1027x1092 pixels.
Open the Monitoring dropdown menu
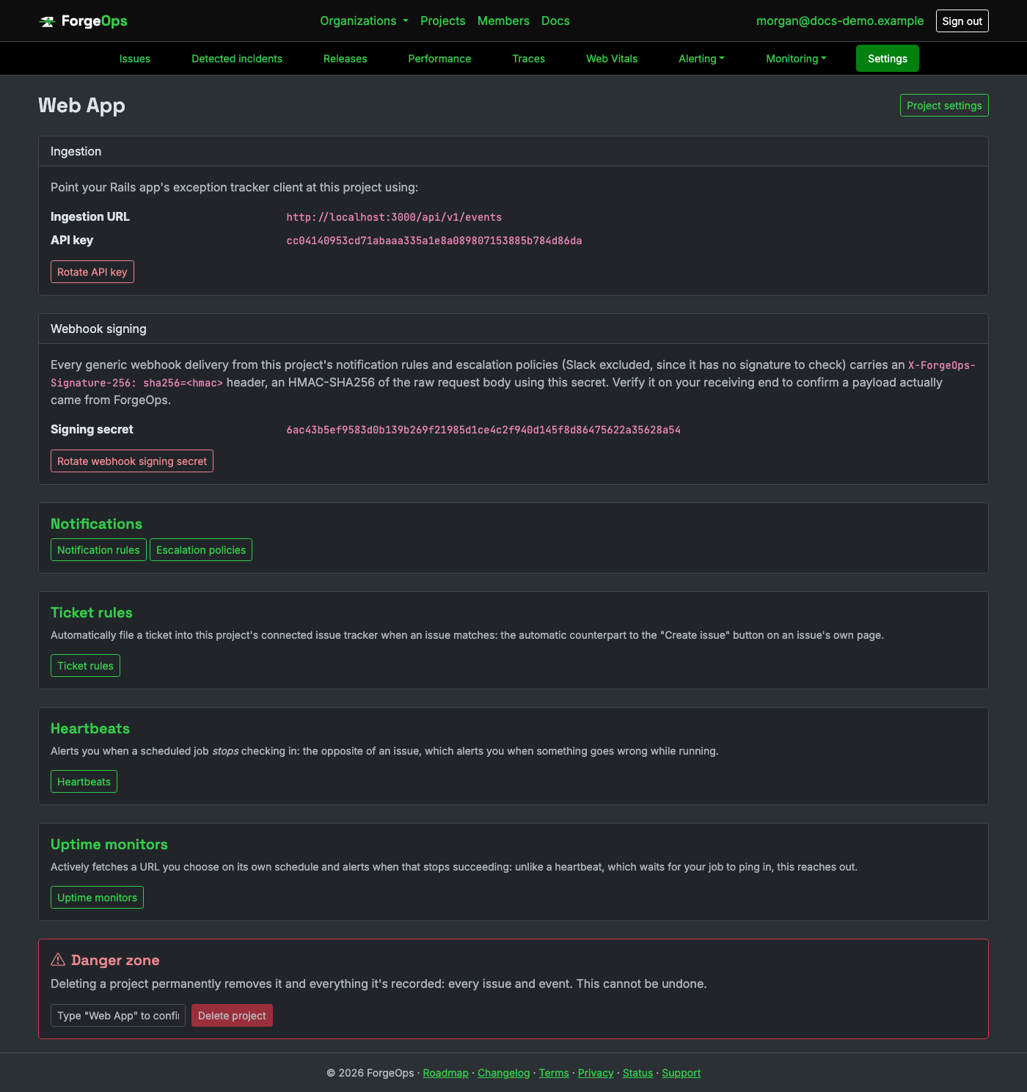[x=796, y=59]
